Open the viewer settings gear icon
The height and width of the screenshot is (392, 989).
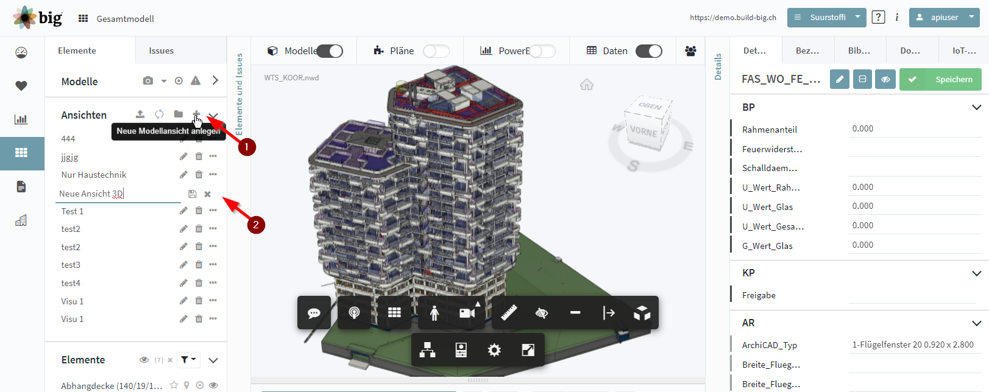point(495,350)
